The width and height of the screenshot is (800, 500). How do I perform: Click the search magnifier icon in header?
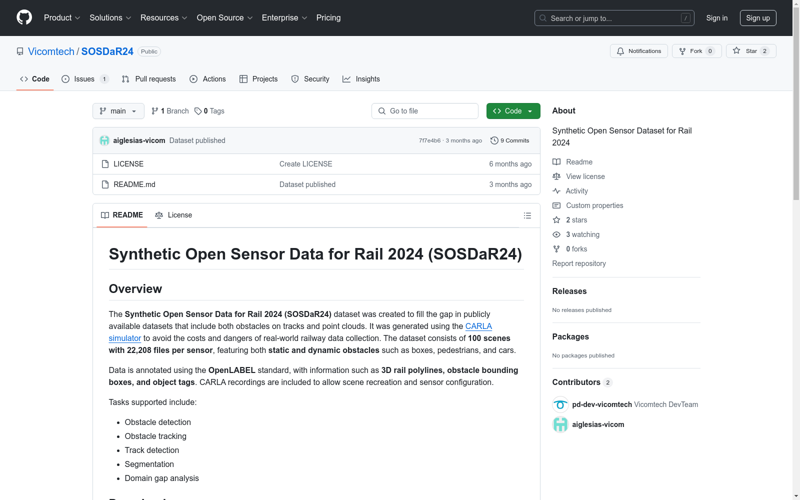pos(543,18)
